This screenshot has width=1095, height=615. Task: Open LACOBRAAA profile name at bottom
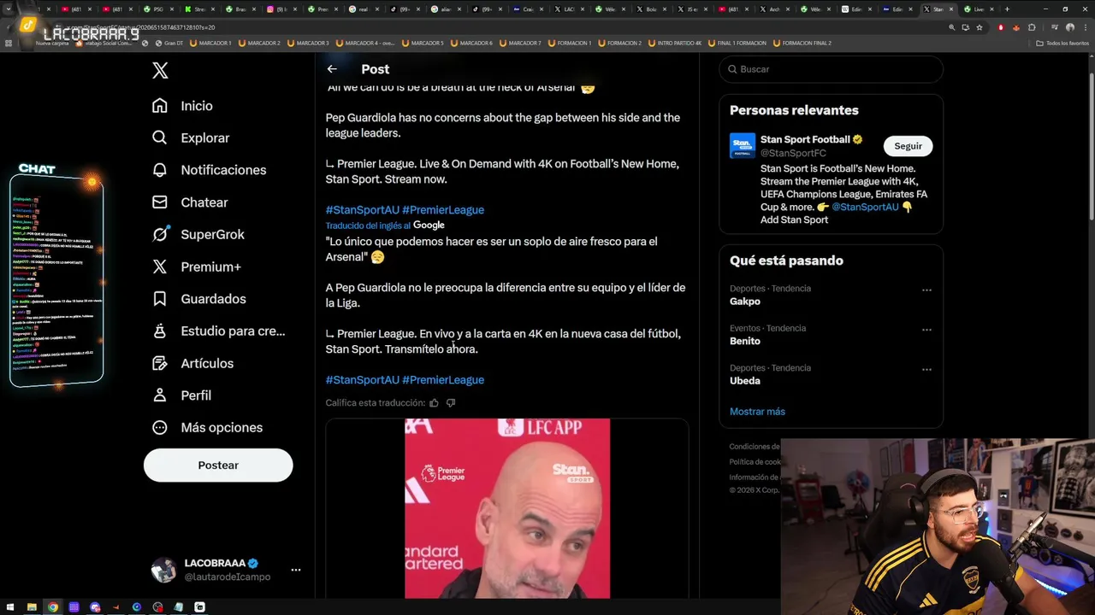(215, 564)
